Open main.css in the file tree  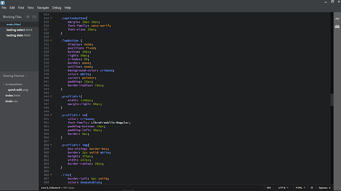pos(12,101)
